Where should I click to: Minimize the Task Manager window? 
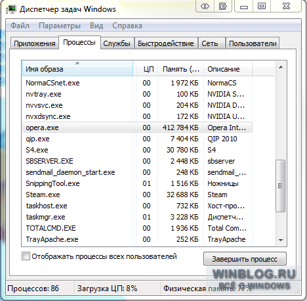(x=244, y=7)
